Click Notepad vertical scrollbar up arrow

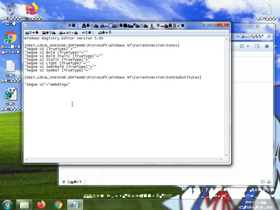coord(226,39)
